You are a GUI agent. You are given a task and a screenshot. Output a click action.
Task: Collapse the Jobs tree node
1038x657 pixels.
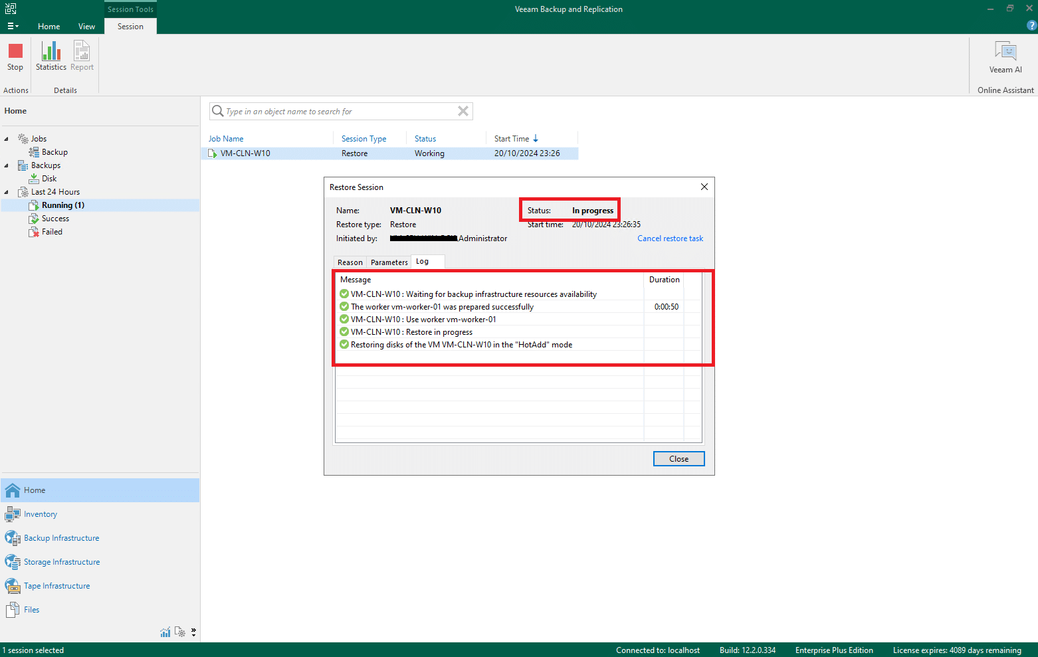click(7, 139)
